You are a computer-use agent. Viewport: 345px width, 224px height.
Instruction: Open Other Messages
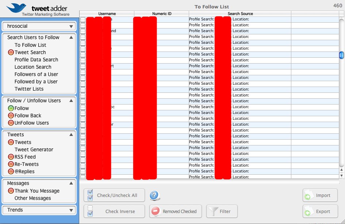tap(32, 198)
